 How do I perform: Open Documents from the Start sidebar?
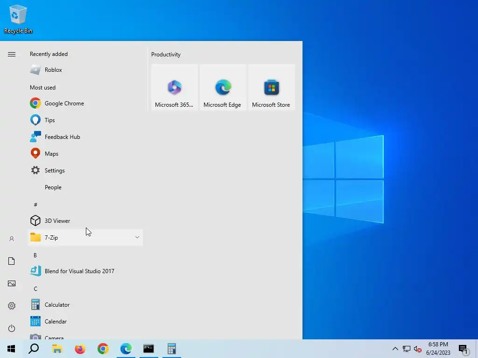coord(12,261)
